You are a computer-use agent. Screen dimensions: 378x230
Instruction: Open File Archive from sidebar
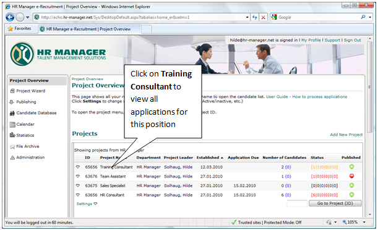(27, 146)
